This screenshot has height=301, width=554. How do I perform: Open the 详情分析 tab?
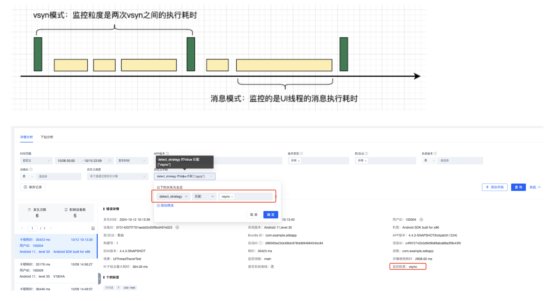coord(26,137)
